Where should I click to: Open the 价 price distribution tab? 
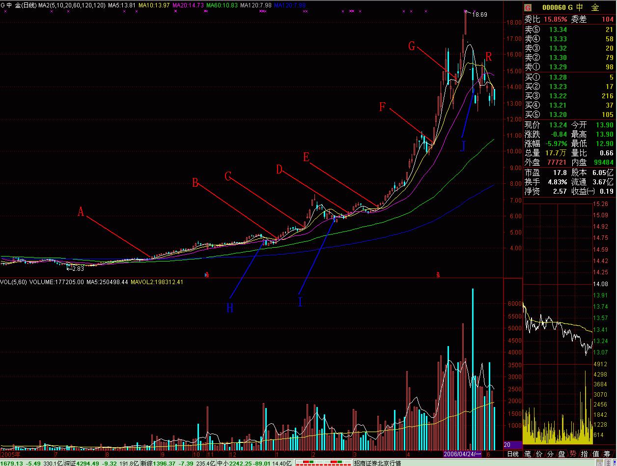pos(539,454)
